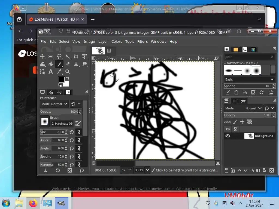Open a new tab in Firefox
Viewport: 279px width, 209px height.
(93, 19)
